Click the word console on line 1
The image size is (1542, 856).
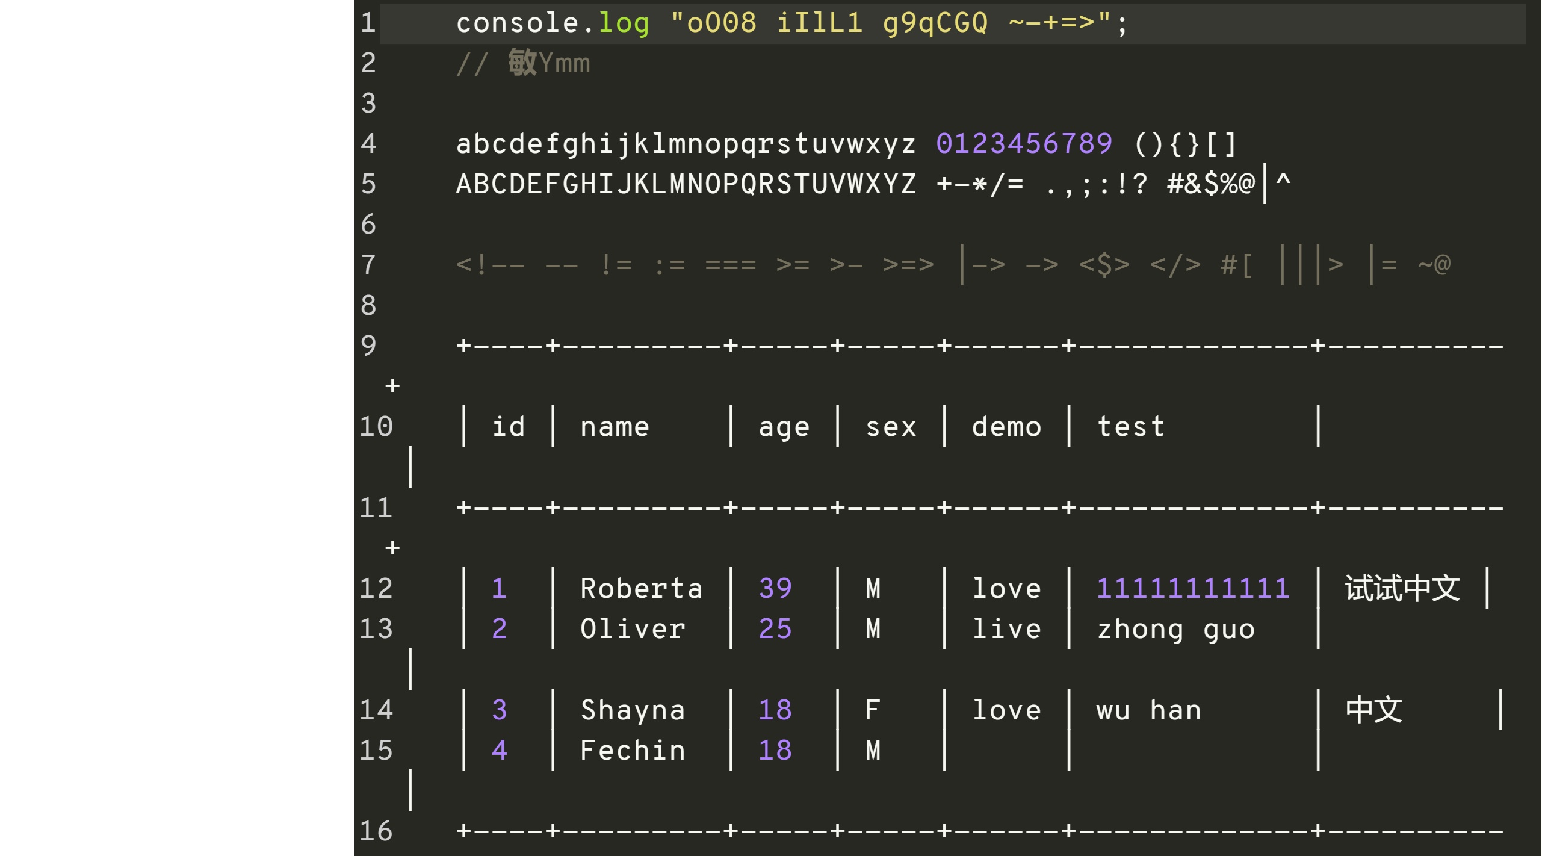click(x=518, y=23)
